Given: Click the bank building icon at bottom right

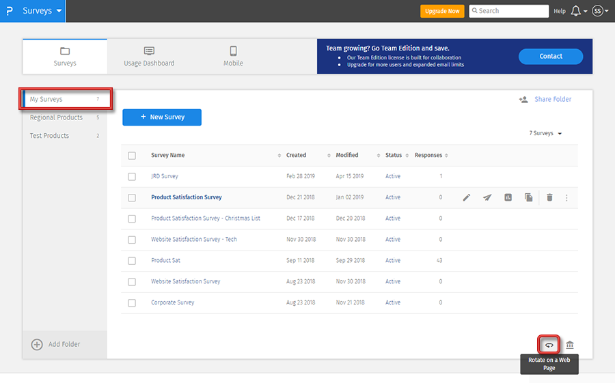Looking at the screenshot, I should click(x=570, y=345).
